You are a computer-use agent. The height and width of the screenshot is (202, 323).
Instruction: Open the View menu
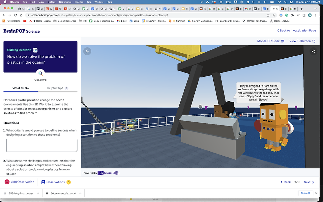click(x=41, y=2)
